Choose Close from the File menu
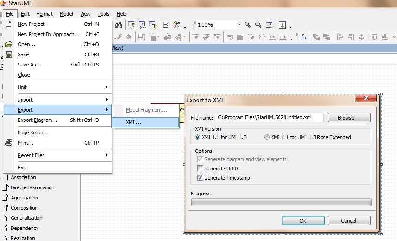Image resolution: width=397 pixels, height=241 pixels. 57,75
